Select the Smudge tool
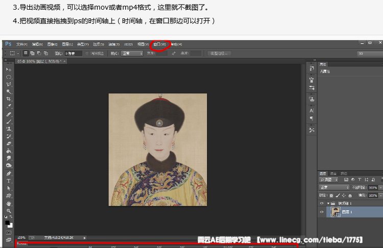The image size is (383, 248). (x=9, y=158)
